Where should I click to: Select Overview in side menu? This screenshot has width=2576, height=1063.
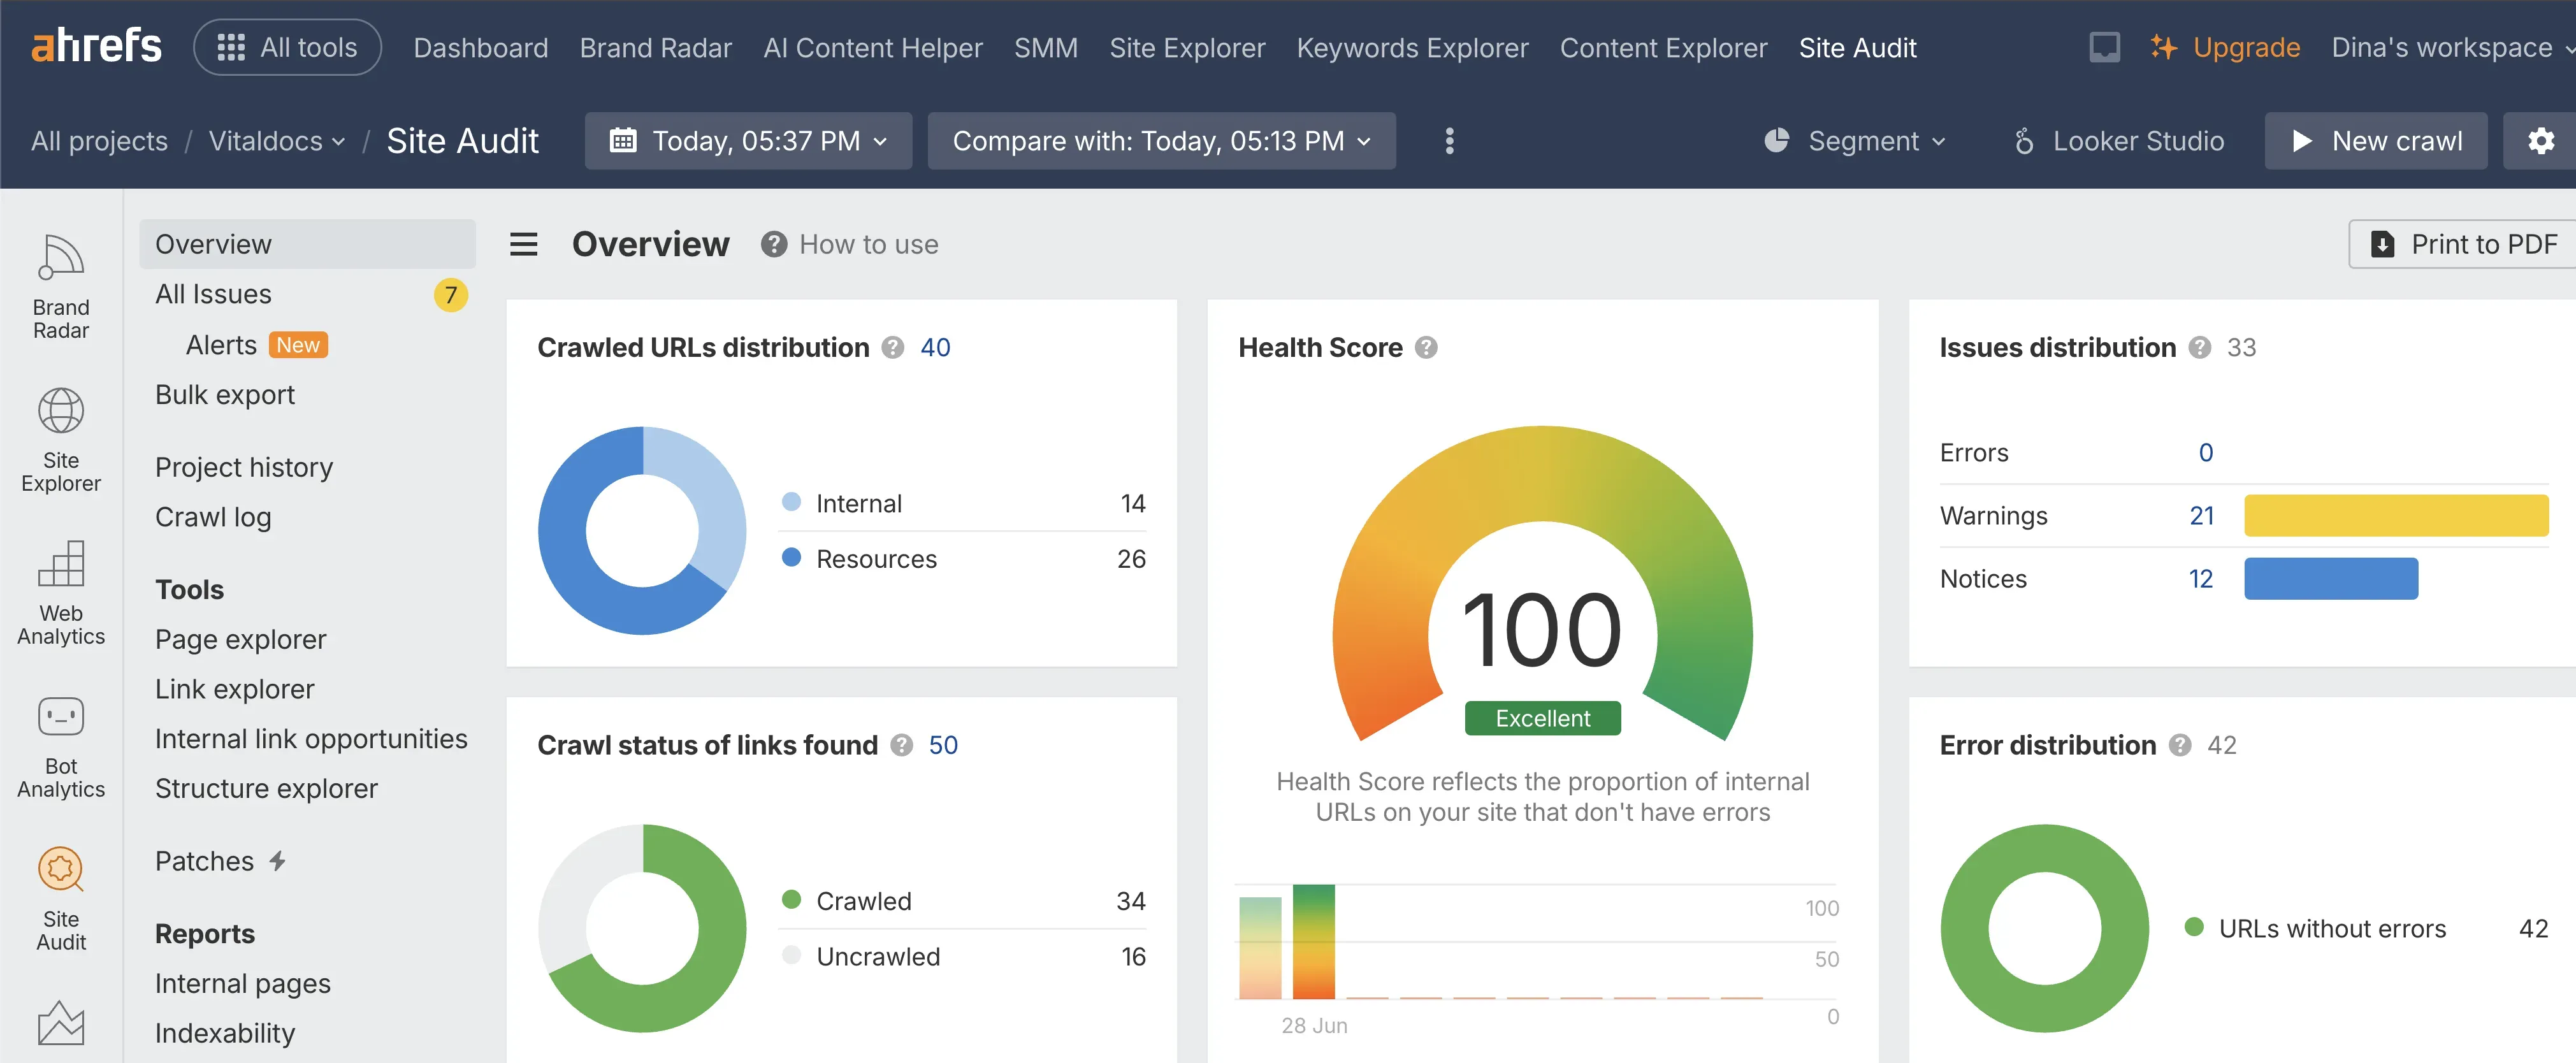(x=307, y=244)
